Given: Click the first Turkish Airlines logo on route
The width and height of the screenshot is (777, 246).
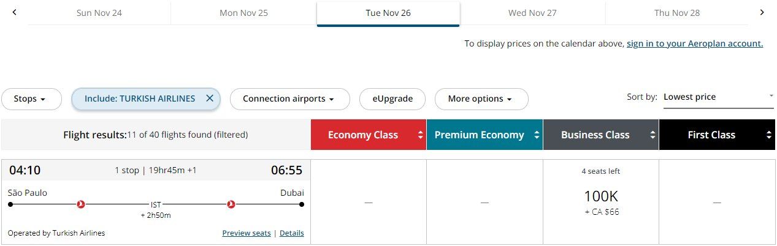Looking at the screenshot, I should point(80,204).
